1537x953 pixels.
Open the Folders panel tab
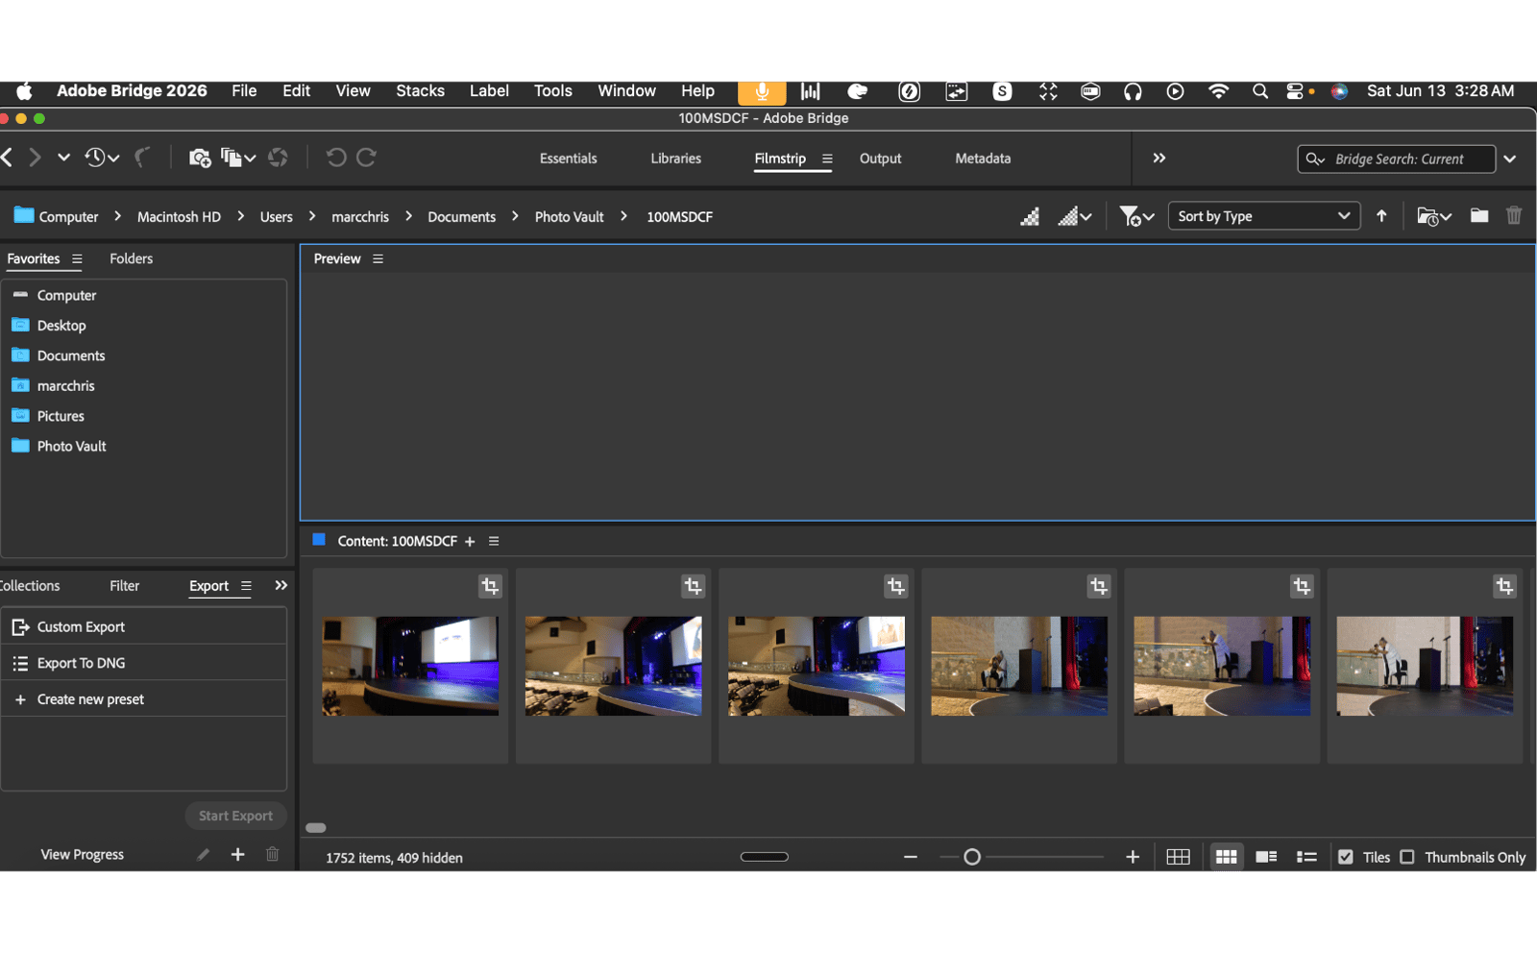(x=131, y=259)
